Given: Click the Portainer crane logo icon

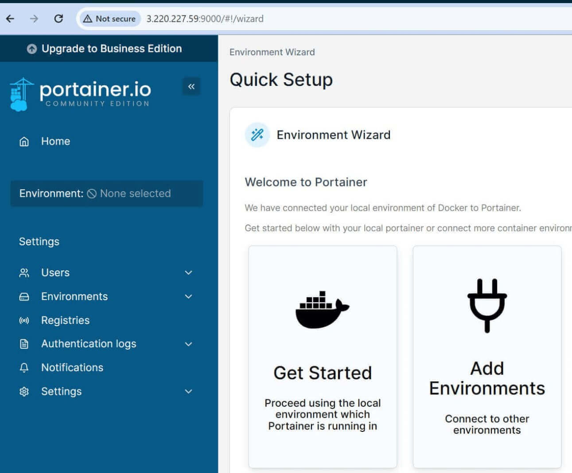Looking at the screenshot, I should [21, 94].
